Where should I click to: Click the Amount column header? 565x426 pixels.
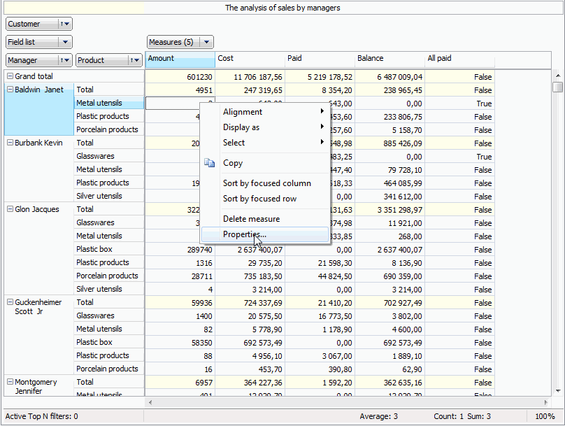[180, 59]
